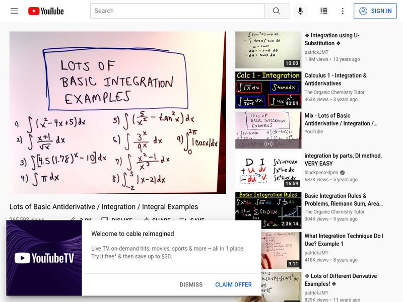The height and width of the screenshot is (302, 403).
Task: Click the main video title text
Action: (104, 207)
